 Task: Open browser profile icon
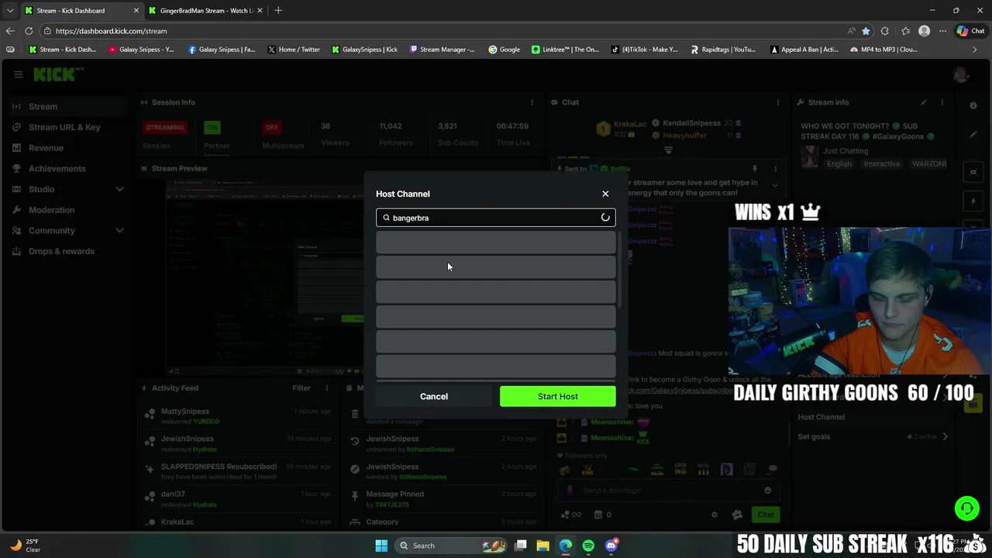tap(924, 31)
